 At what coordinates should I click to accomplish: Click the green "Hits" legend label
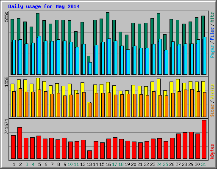pyautogui.click(x=212, y=17)
